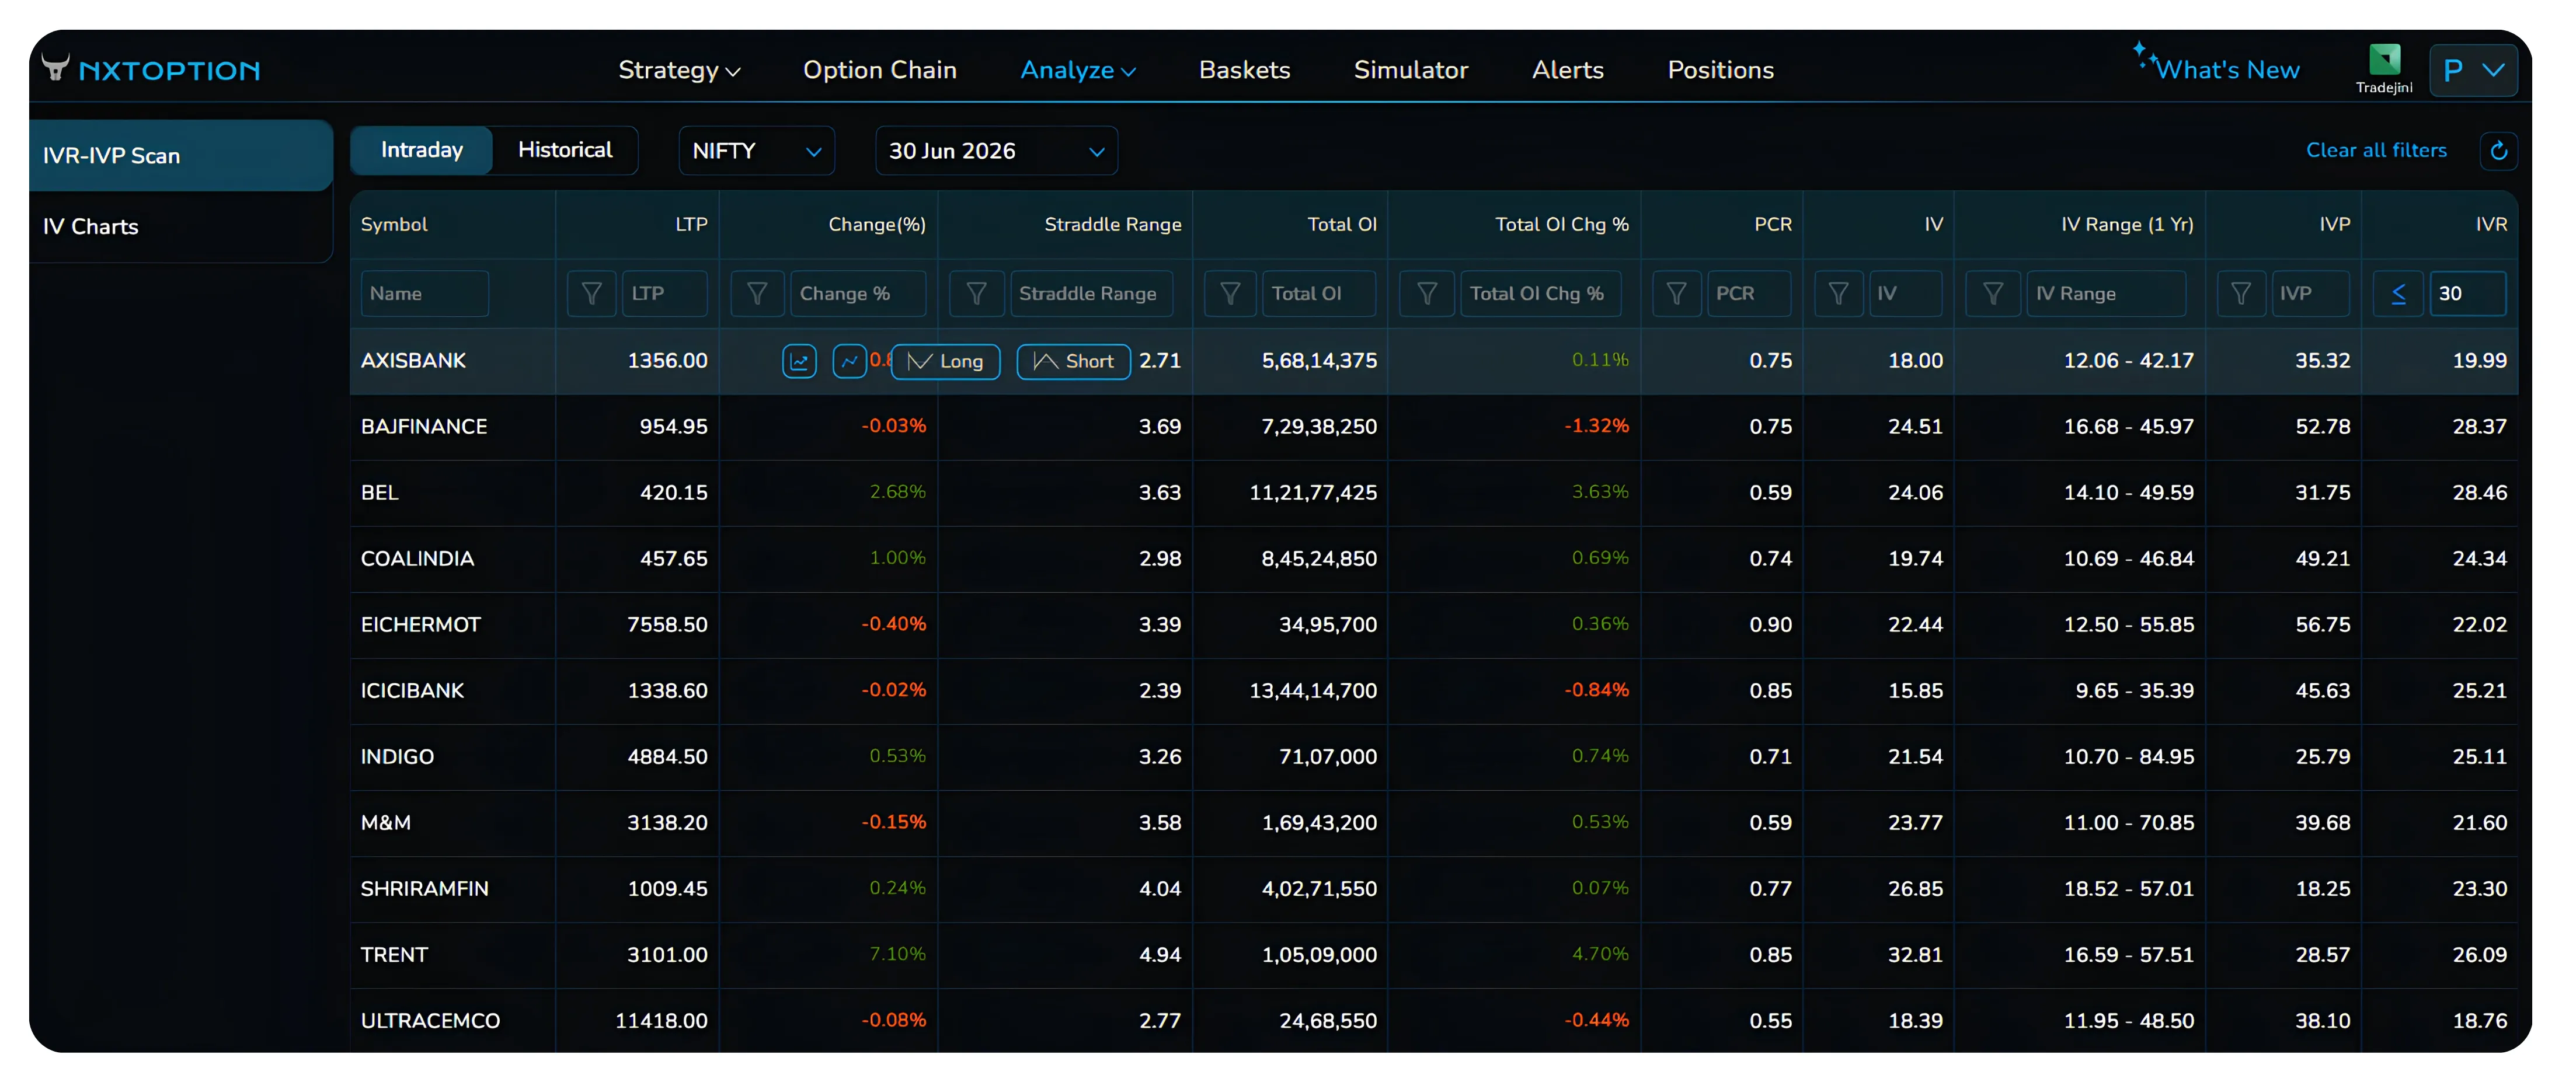2576x1089 pixels.
Task: Click the Straddle Range filter funnel icon
Action: point(976,294)
